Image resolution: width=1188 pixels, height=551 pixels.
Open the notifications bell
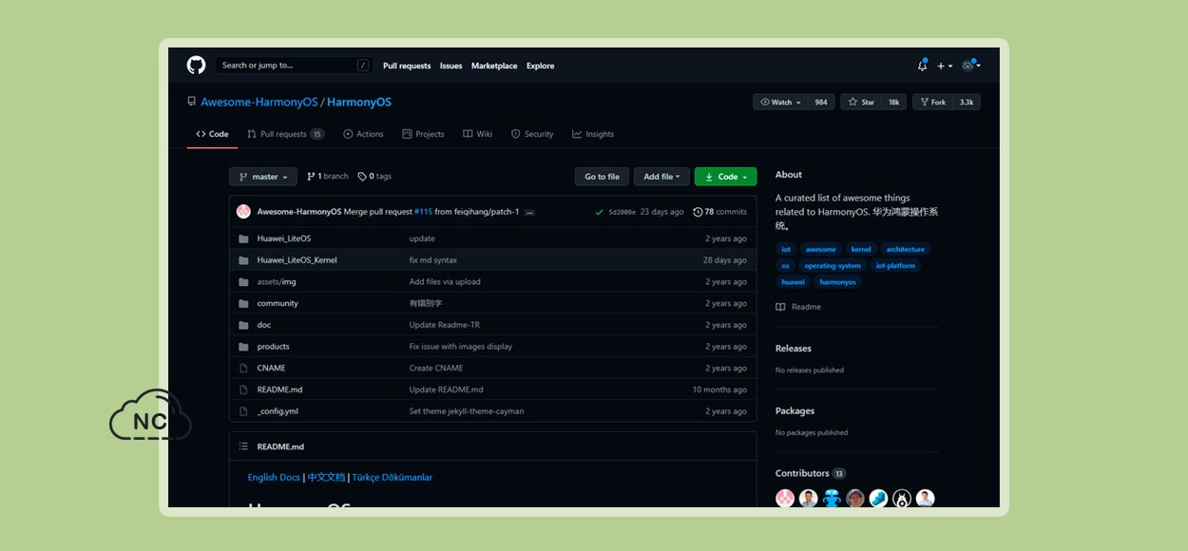tap(922, 66)
